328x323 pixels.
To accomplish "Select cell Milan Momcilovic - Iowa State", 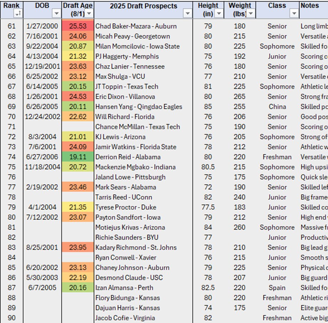I will (x=143, y=47).
